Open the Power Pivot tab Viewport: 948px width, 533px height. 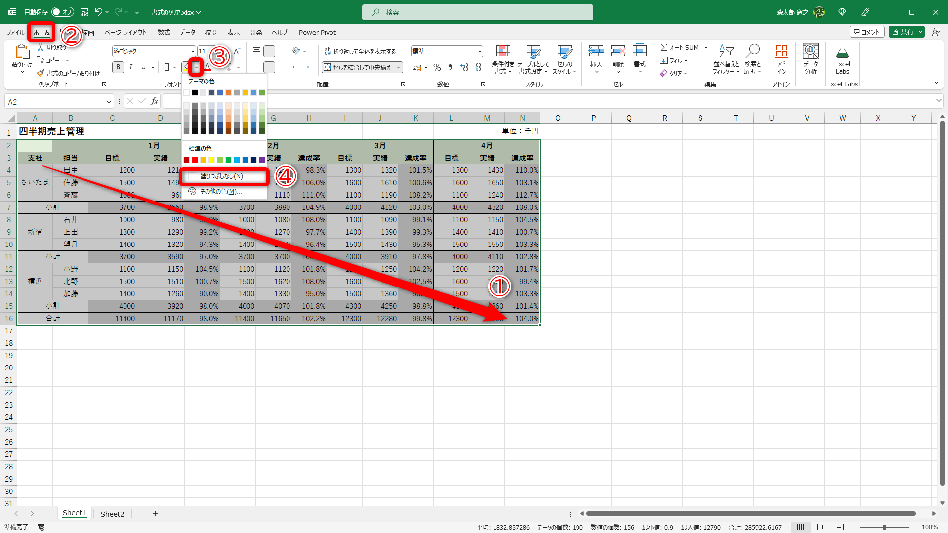[x=317, y=32]
